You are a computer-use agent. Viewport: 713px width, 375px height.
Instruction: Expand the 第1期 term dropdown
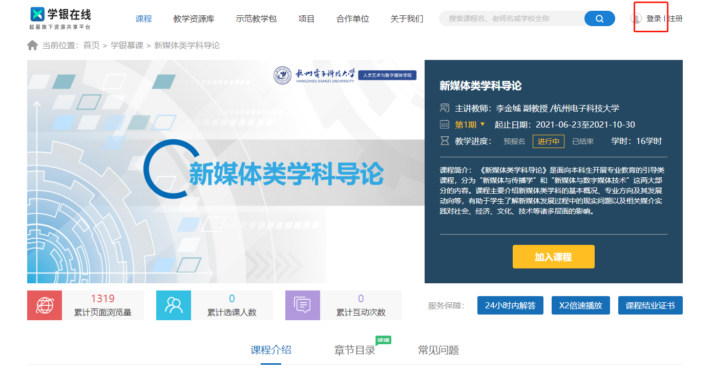(x=470, y=124)
